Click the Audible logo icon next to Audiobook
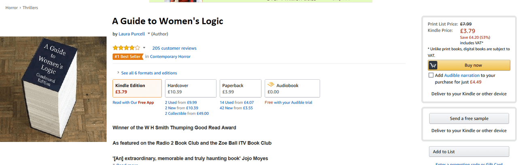Screen dimensions: 518x165 pyautogui.click(x=271, y=85)
